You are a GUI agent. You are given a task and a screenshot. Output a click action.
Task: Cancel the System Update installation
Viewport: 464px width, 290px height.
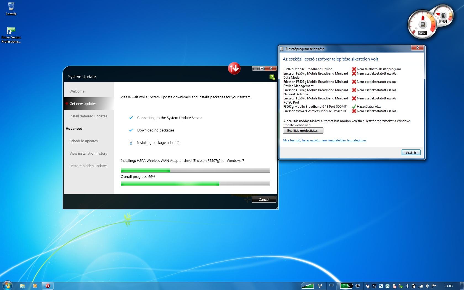pos(264,199)
